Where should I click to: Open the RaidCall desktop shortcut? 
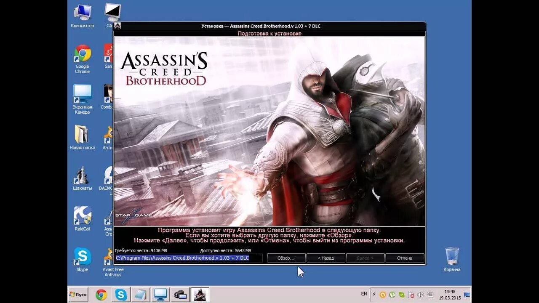tap(83, 219)
